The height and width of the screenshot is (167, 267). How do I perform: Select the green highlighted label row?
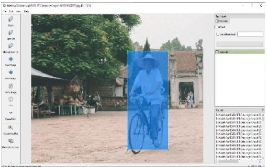(240, 52)
